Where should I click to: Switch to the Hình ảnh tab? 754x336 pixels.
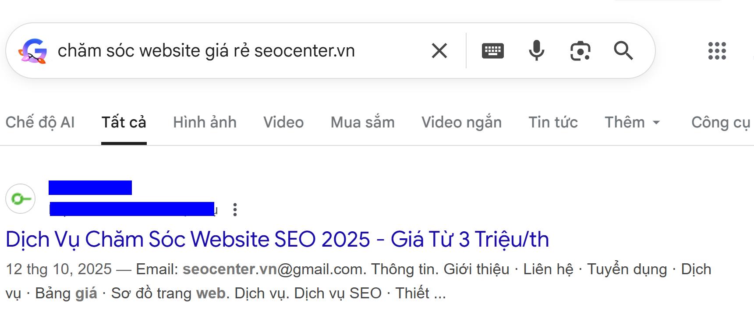[205, 123]
